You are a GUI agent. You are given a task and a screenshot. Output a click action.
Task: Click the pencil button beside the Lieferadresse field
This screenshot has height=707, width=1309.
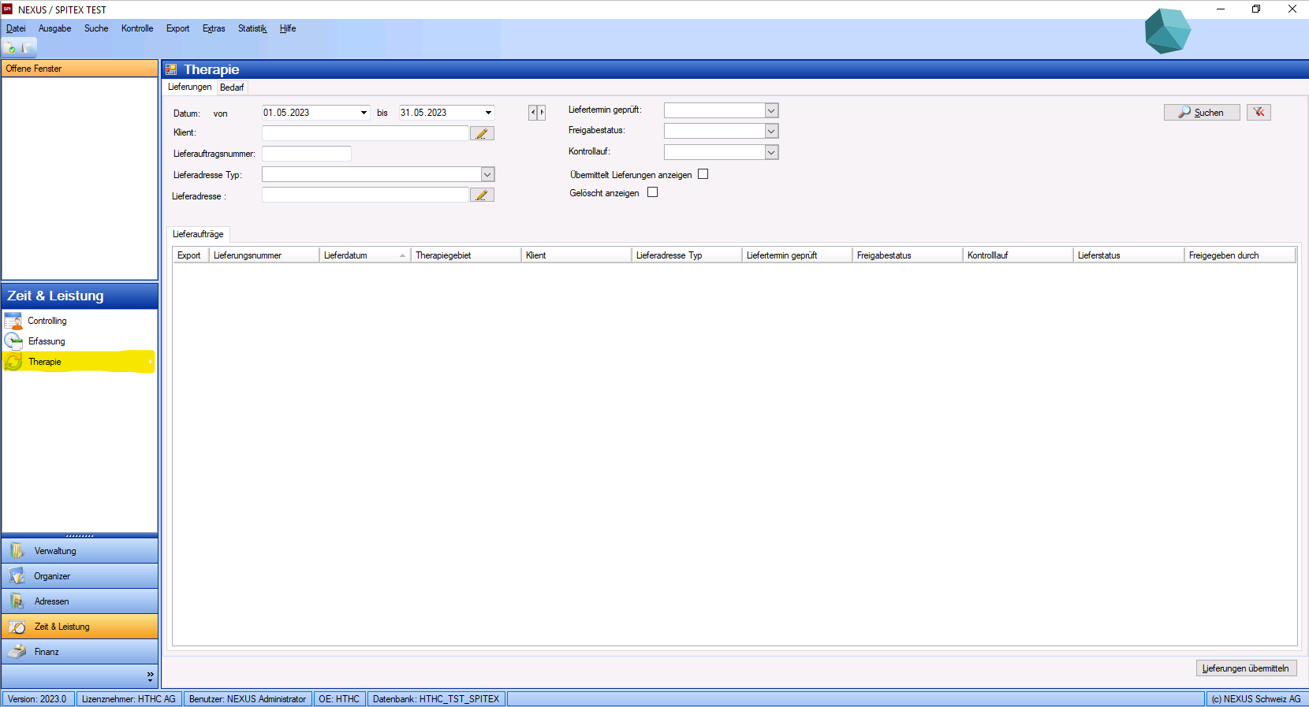click(x=482, y=195)
